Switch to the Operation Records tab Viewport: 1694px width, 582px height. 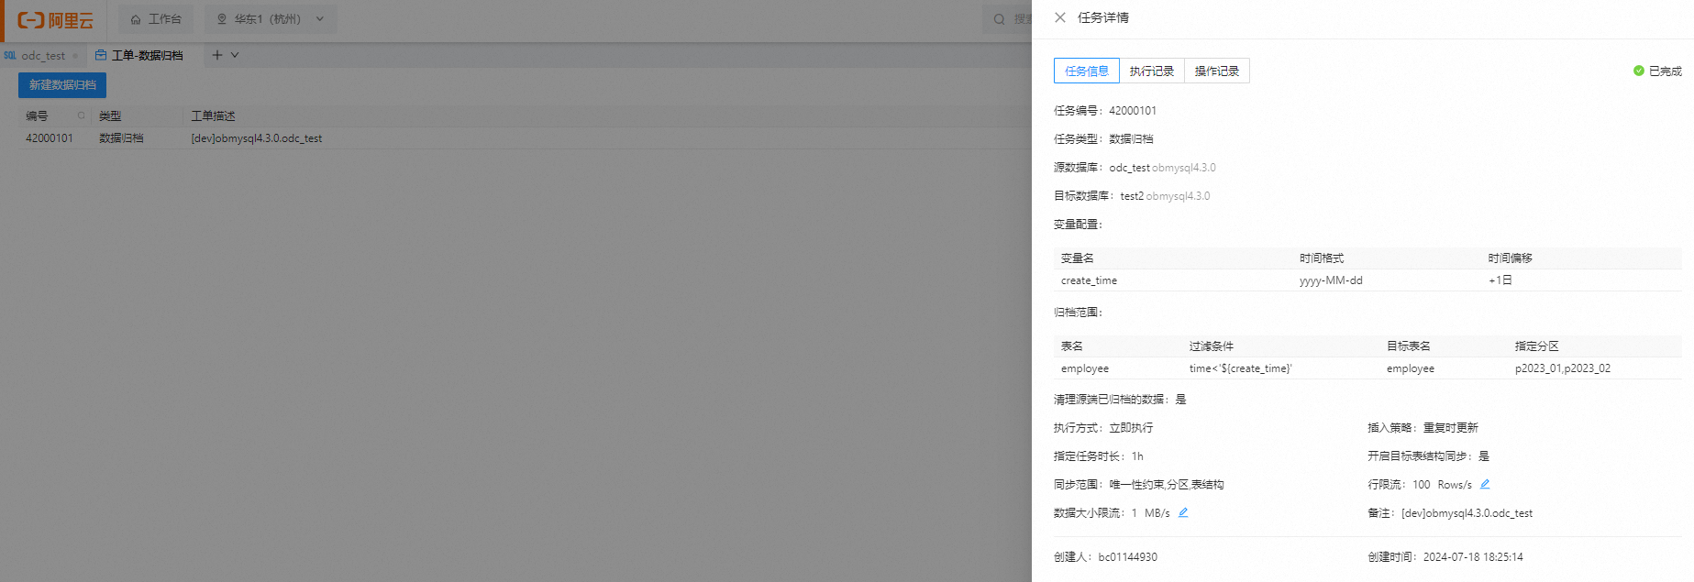click(x=1217, y=71)
